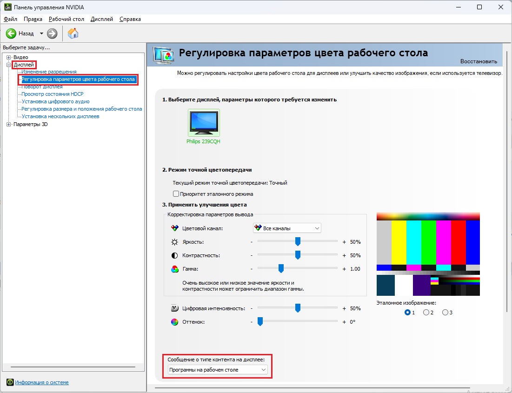
Task: Click the plus sign beside Гамма
Action: (x=344, y=269)
